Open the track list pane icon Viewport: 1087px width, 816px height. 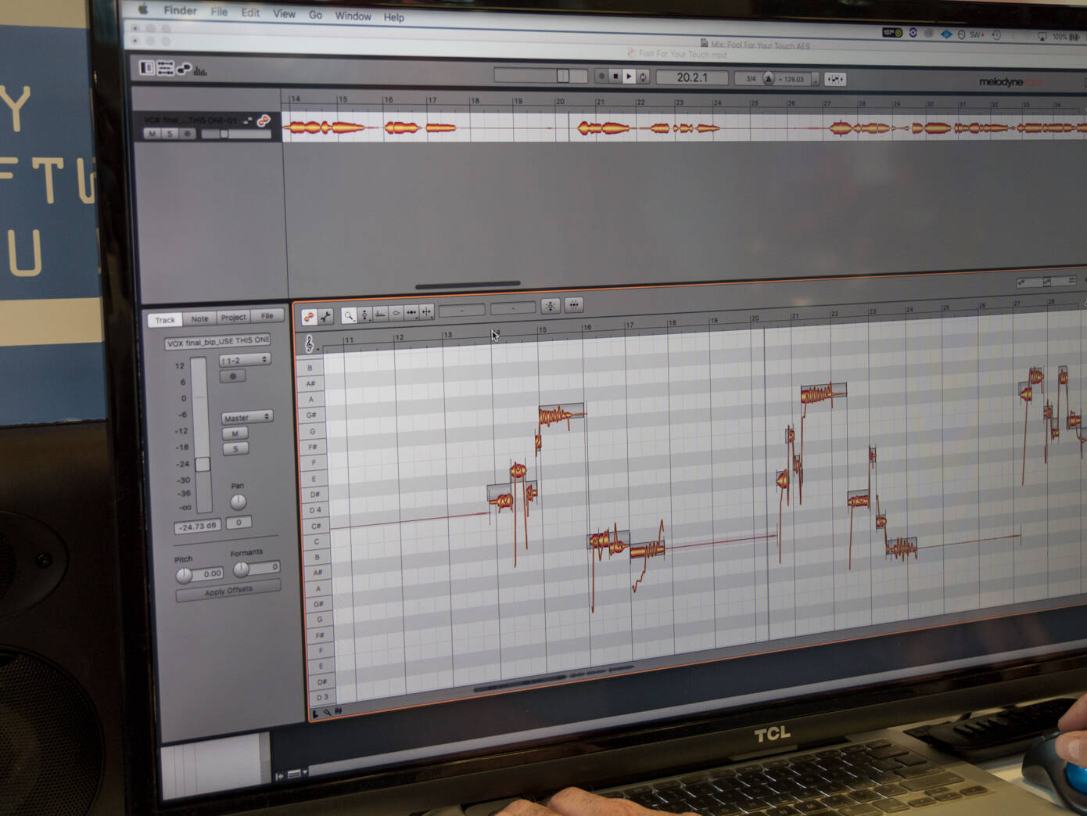(x=165, y=69)
